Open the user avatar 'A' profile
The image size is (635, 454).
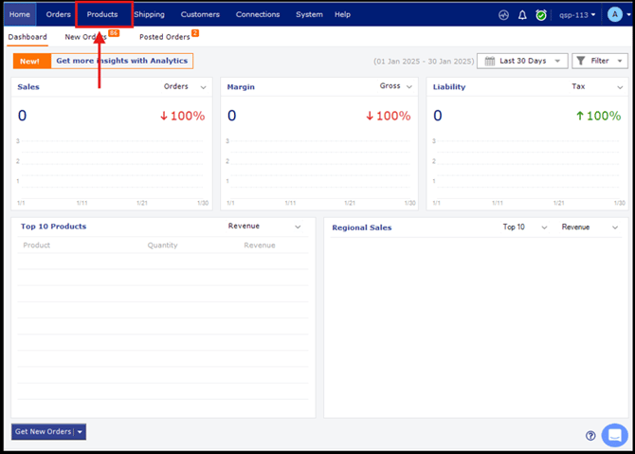614,14
